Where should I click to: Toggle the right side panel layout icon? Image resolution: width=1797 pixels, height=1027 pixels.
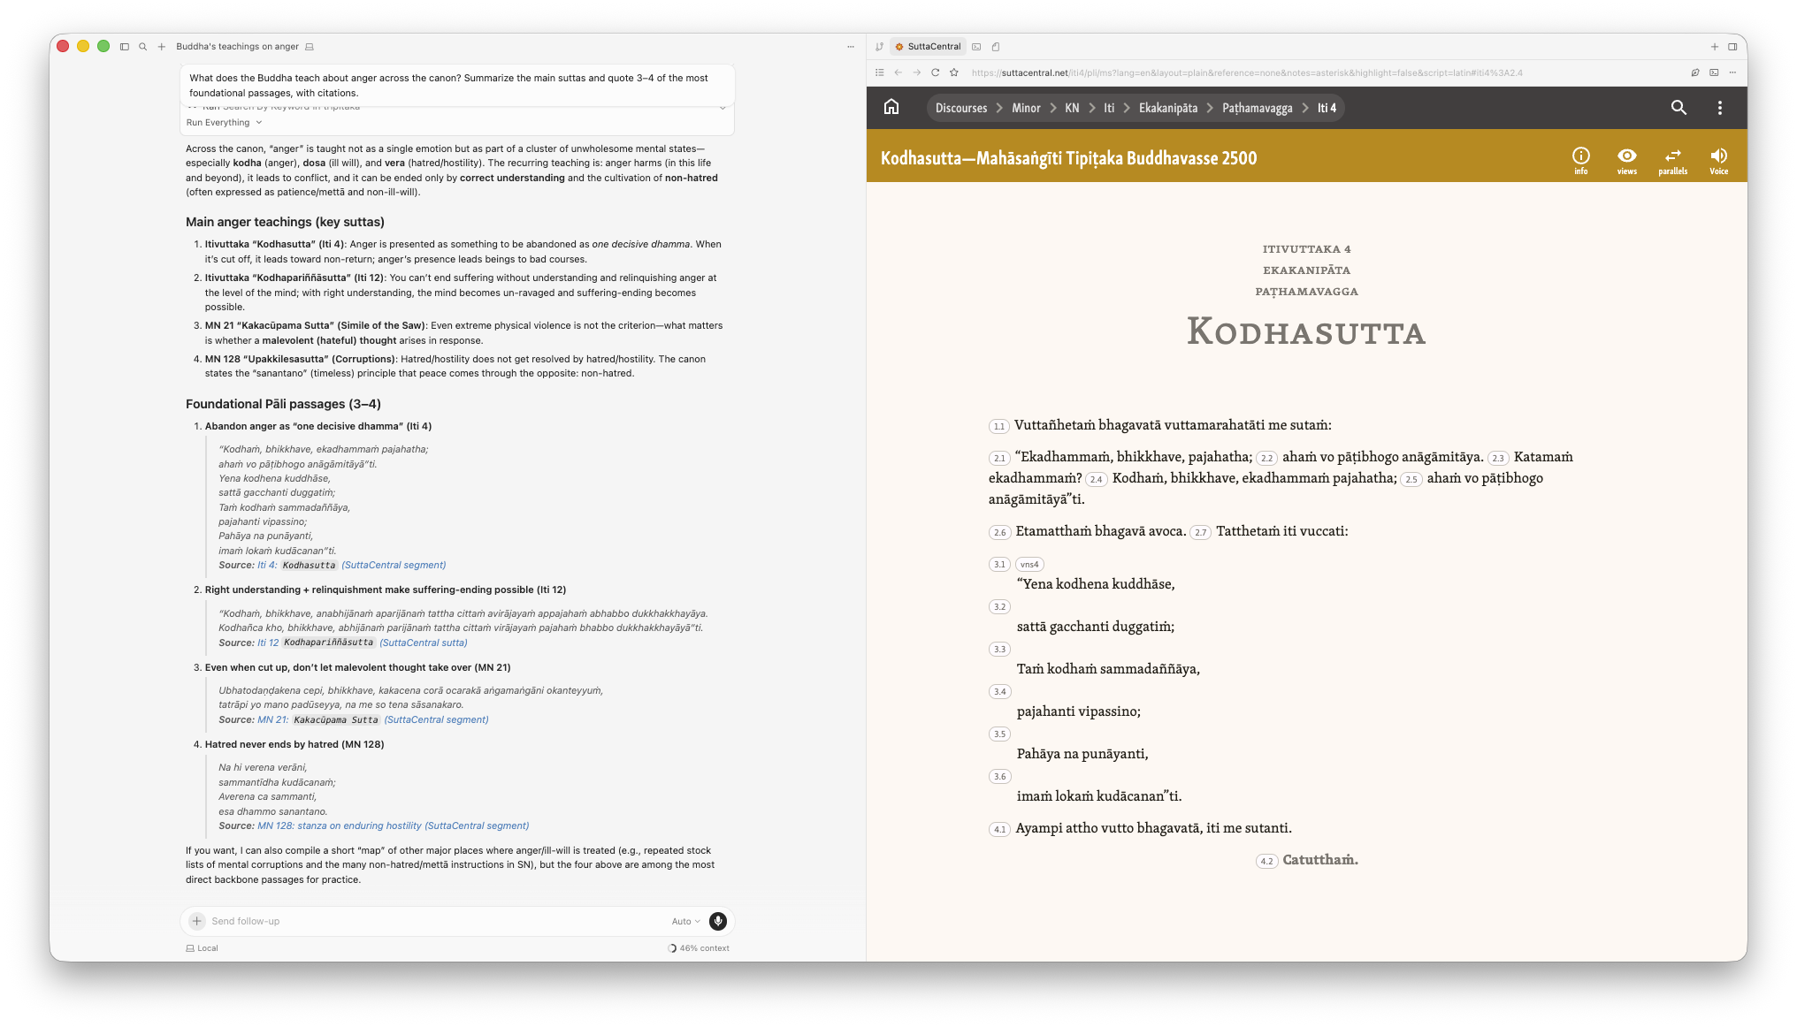[1732, 47]
